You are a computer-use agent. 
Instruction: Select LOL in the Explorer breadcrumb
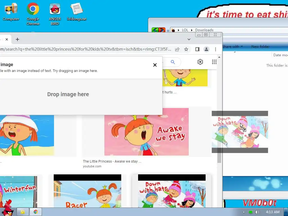click(185, 30)
